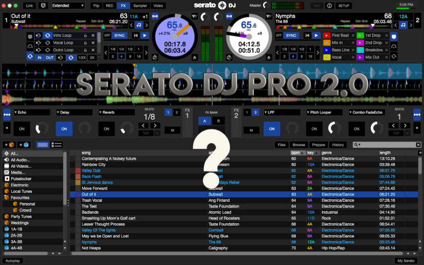Adjust the Master volume knob
This screenshot has height=265, width=424.
tap(266, 5)
